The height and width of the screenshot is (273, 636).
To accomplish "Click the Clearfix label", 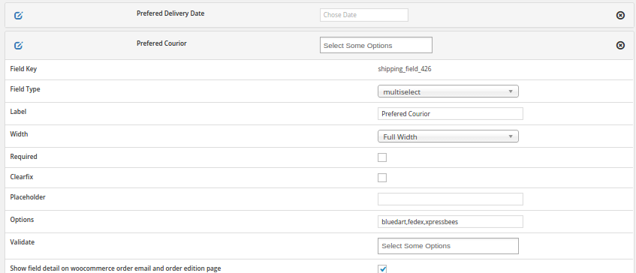I will point(22,176).
